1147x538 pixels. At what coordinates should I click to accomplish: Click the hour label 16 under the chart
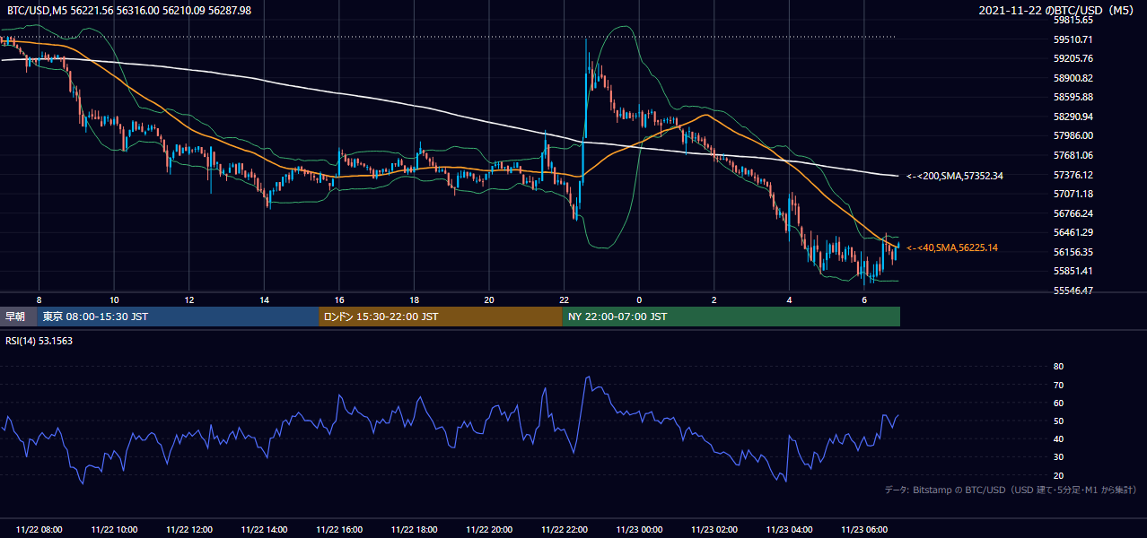tap(339, 299)
